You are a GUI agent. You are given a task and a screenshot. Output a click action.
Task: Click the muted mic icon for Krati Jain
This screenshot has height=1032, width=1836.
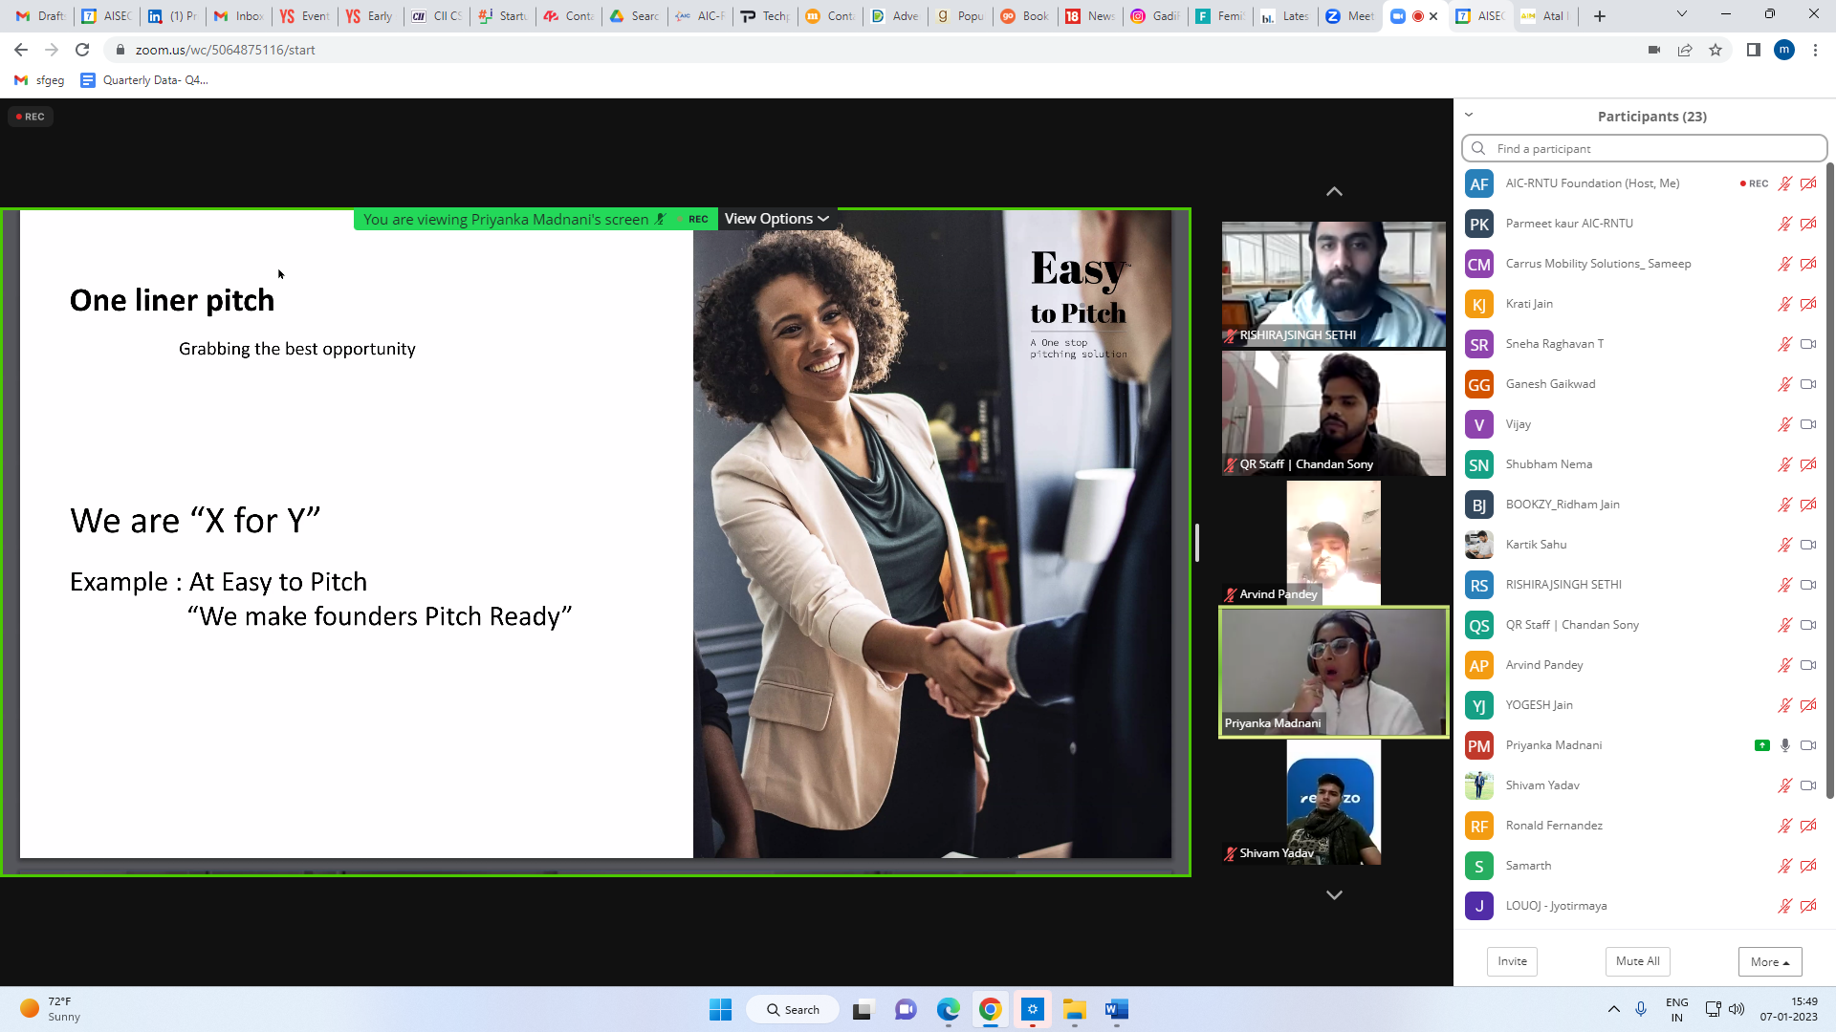[1784, 304]
